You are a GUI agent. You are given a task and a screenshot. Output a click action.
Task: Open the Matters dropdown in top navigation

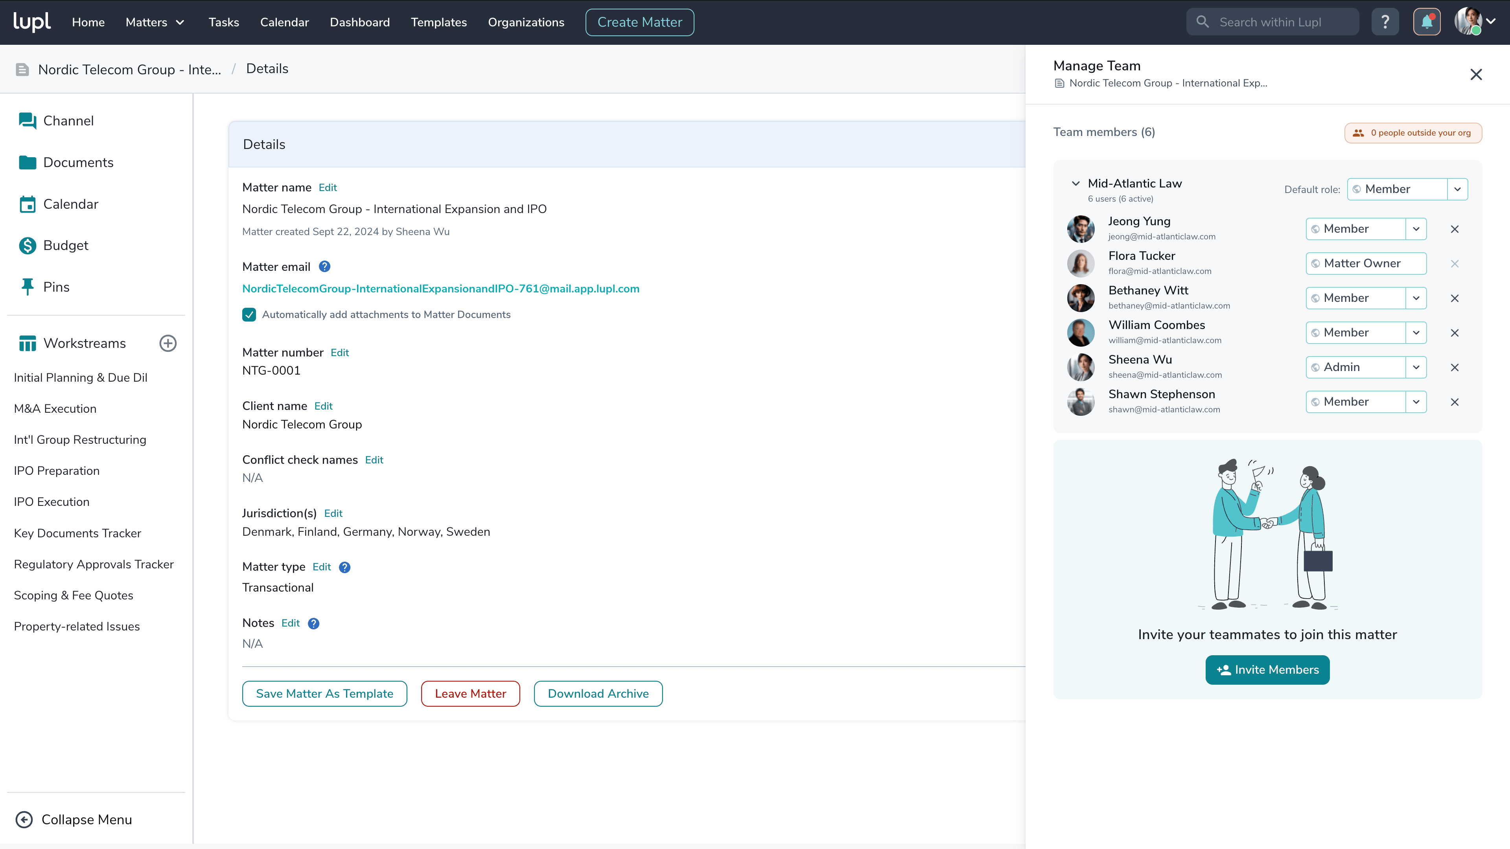tap(155, 22)
